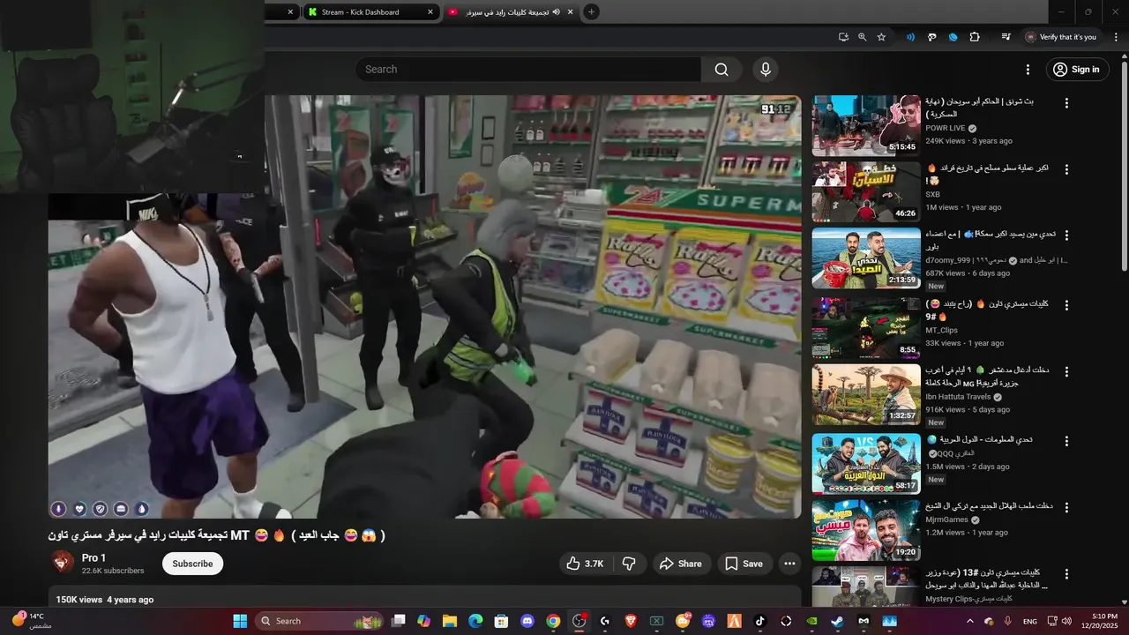Open Pro 1 channel name link
This screenshot has height=635, width=1129.
tap(94, 557)
